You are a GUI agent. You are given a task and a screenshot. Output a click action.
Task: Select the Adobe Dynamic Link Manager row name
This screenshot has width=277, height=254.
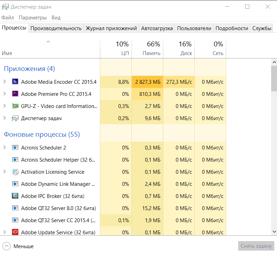pyautogui.click(x=58, y=184)
